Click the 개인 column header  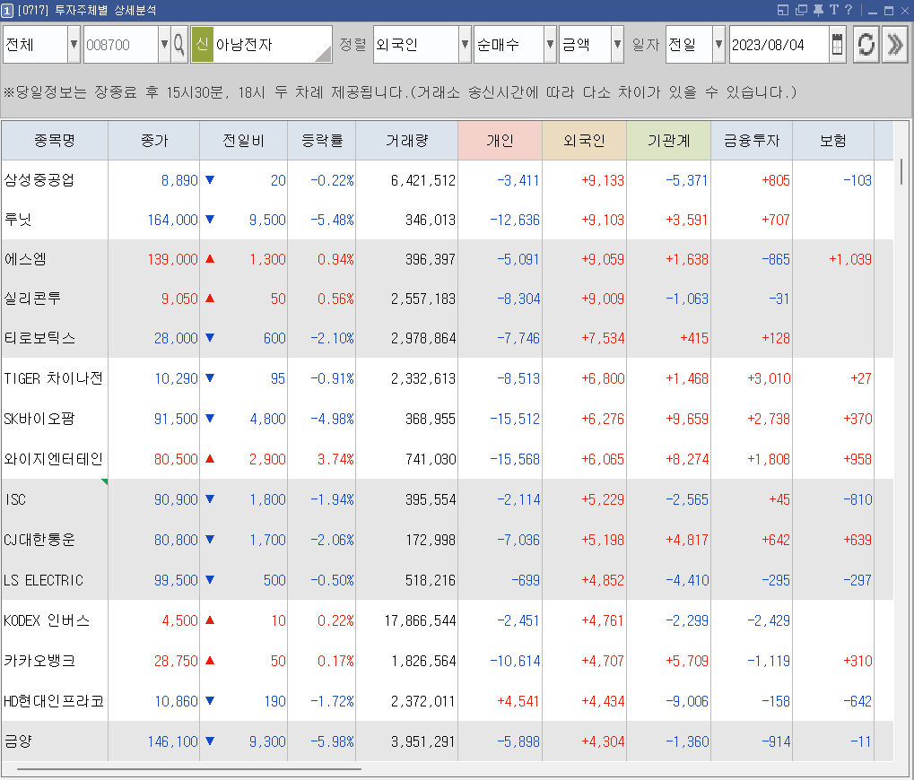[501, 141]
